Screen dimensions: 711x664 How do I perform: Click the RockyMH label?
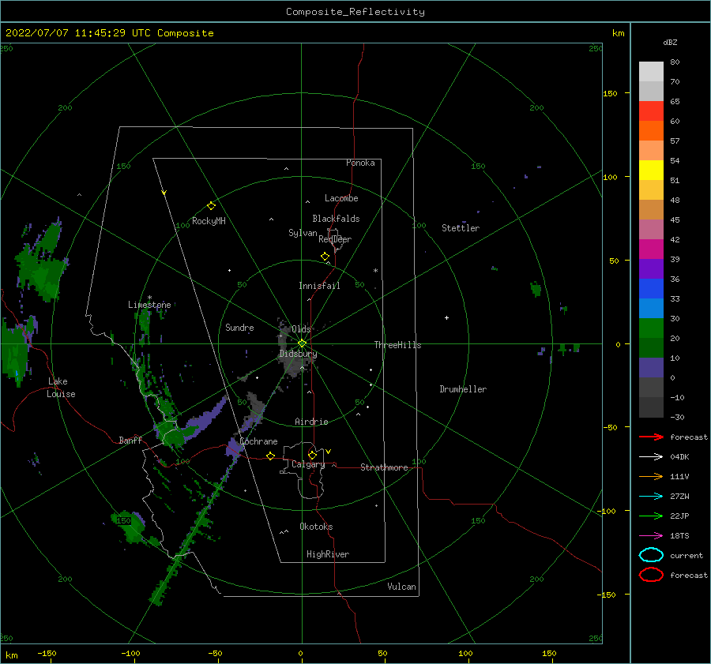(x=209, y=221)
